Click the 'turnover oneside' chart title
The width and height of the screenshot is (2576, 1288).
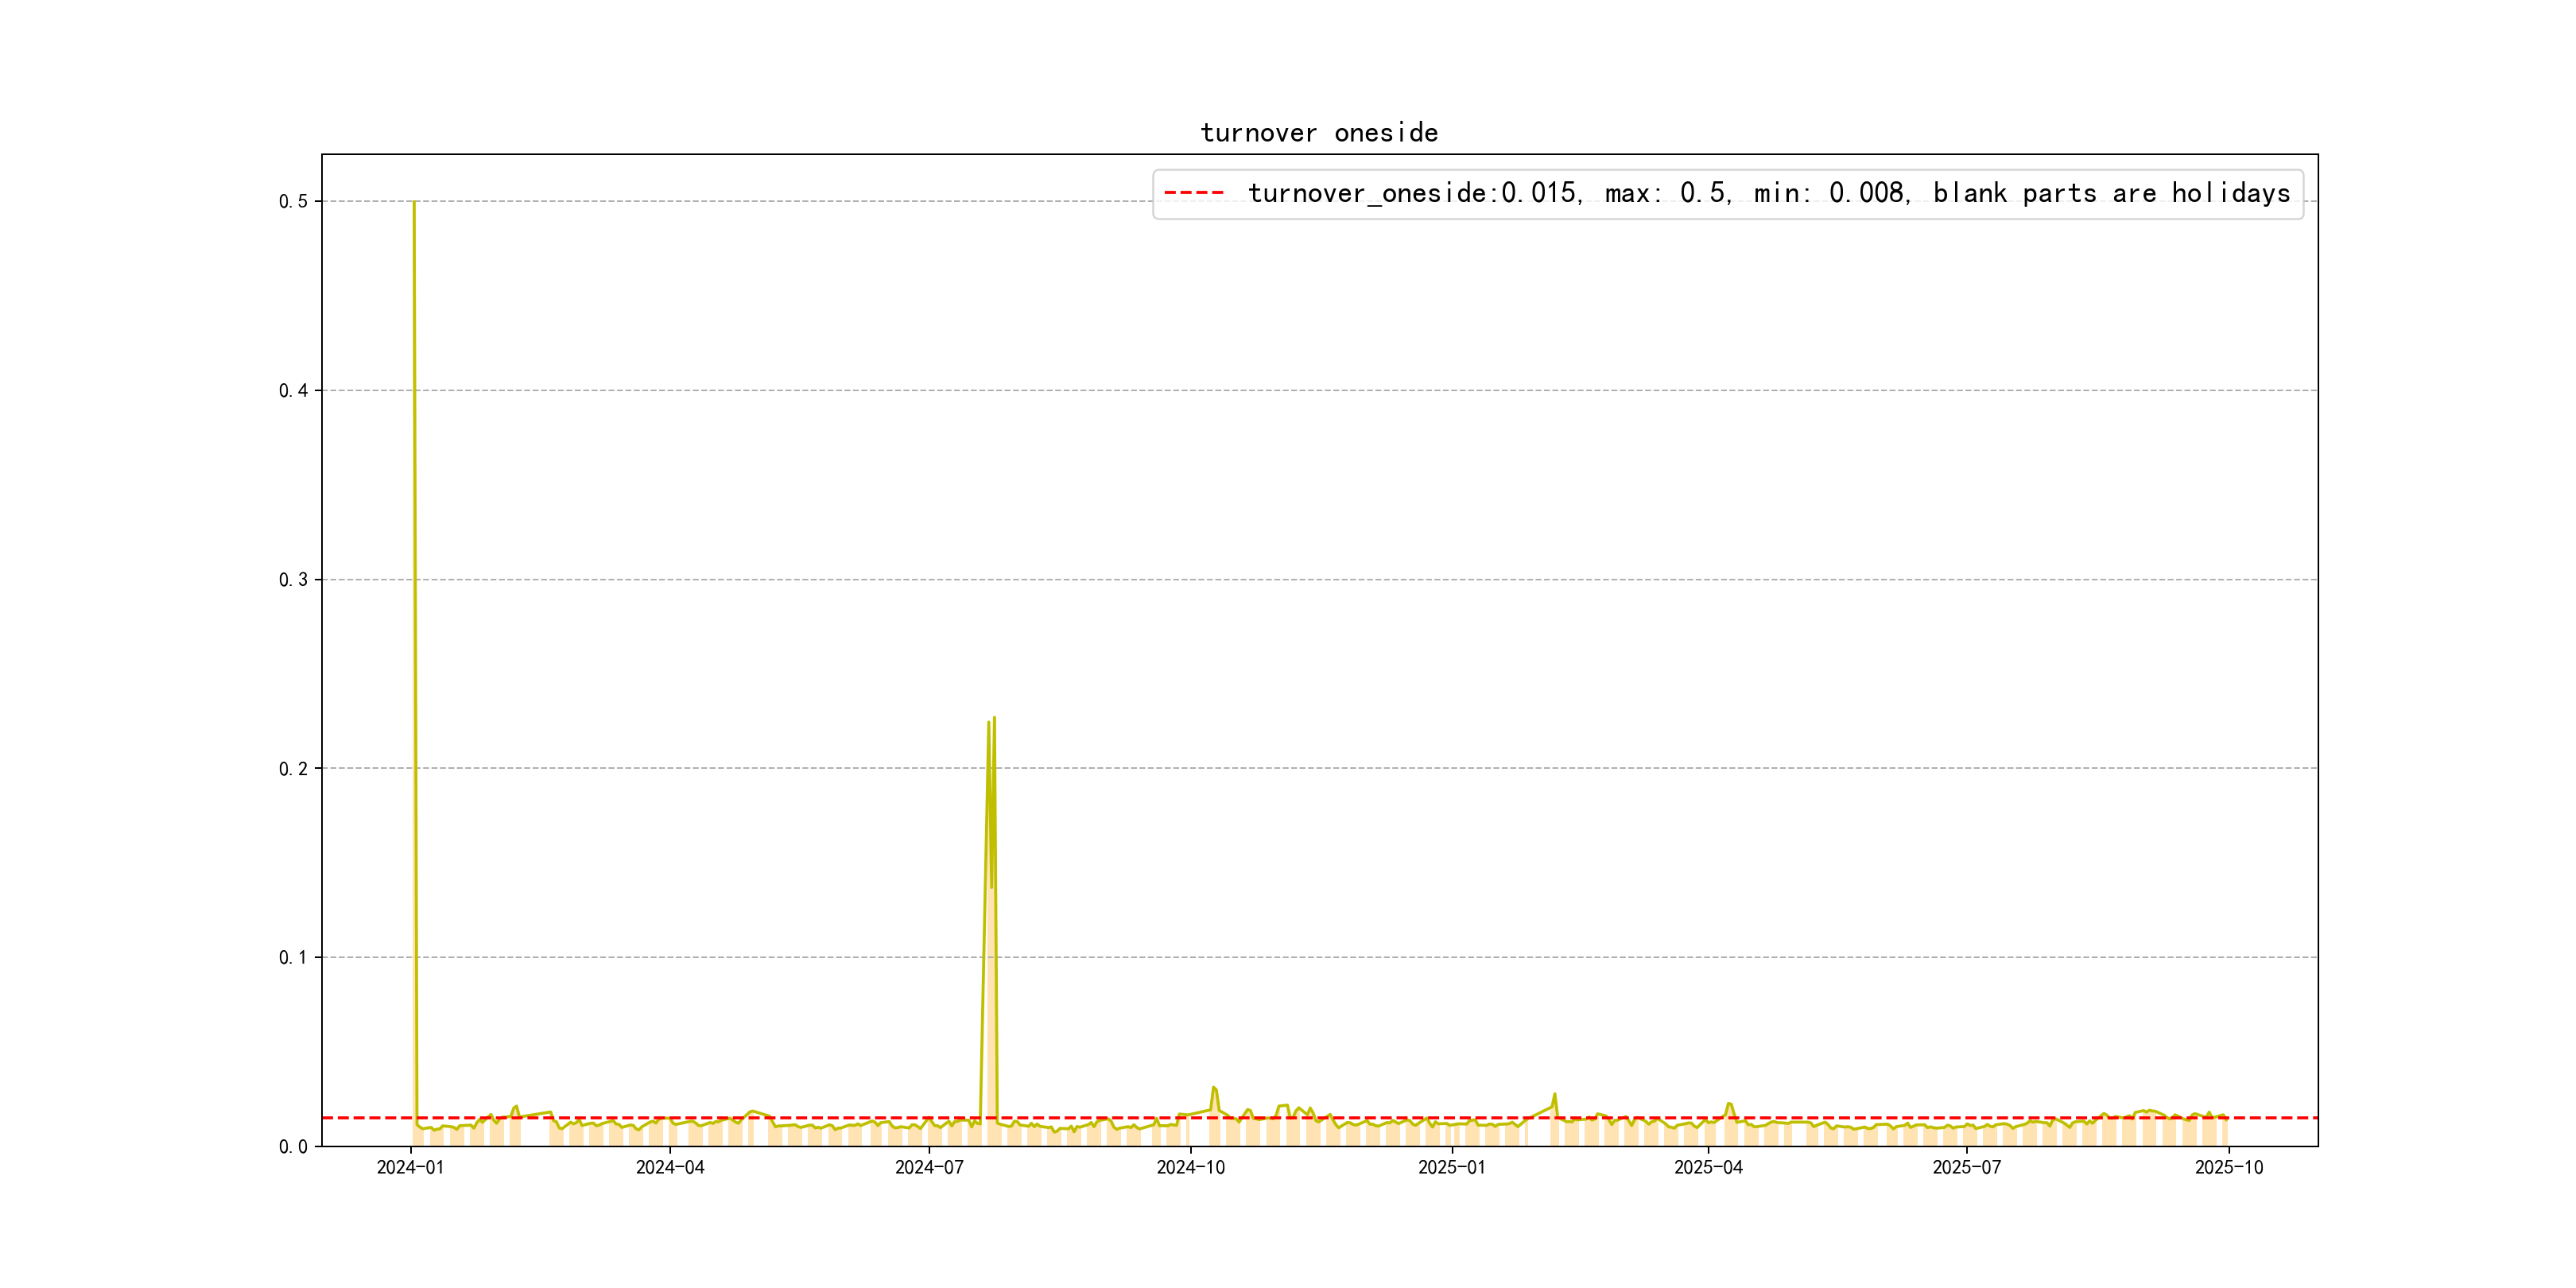pos(1319,133)
